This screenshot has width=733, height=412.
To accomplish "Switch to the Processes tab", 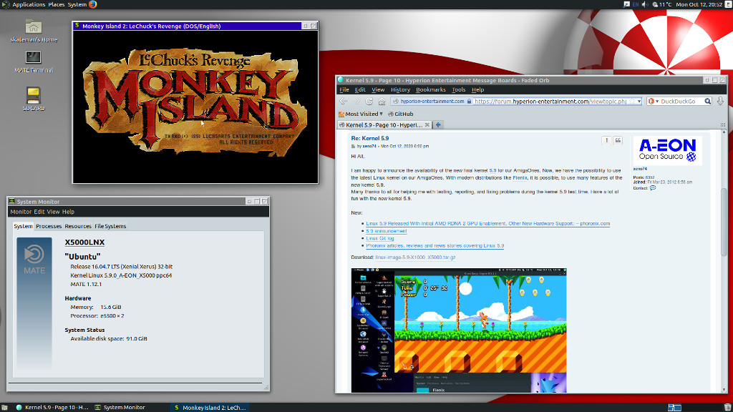I will (x=49, y=226).
